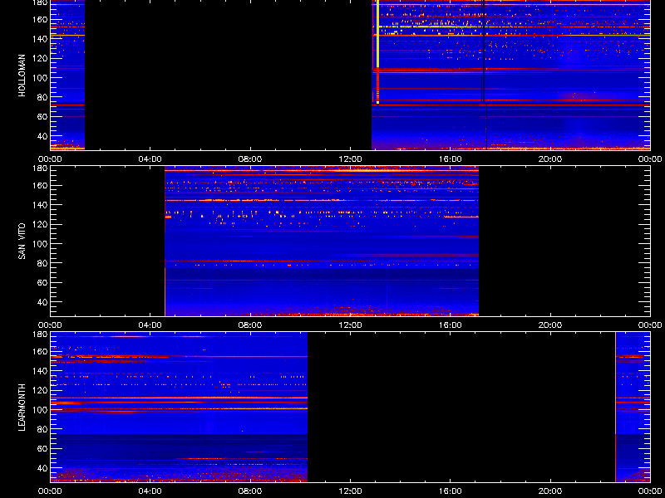Click the San Vito spectrogram data region
The height and width of the screenshot is (498, 665).
pyautogui.click(x=322, y=242)
